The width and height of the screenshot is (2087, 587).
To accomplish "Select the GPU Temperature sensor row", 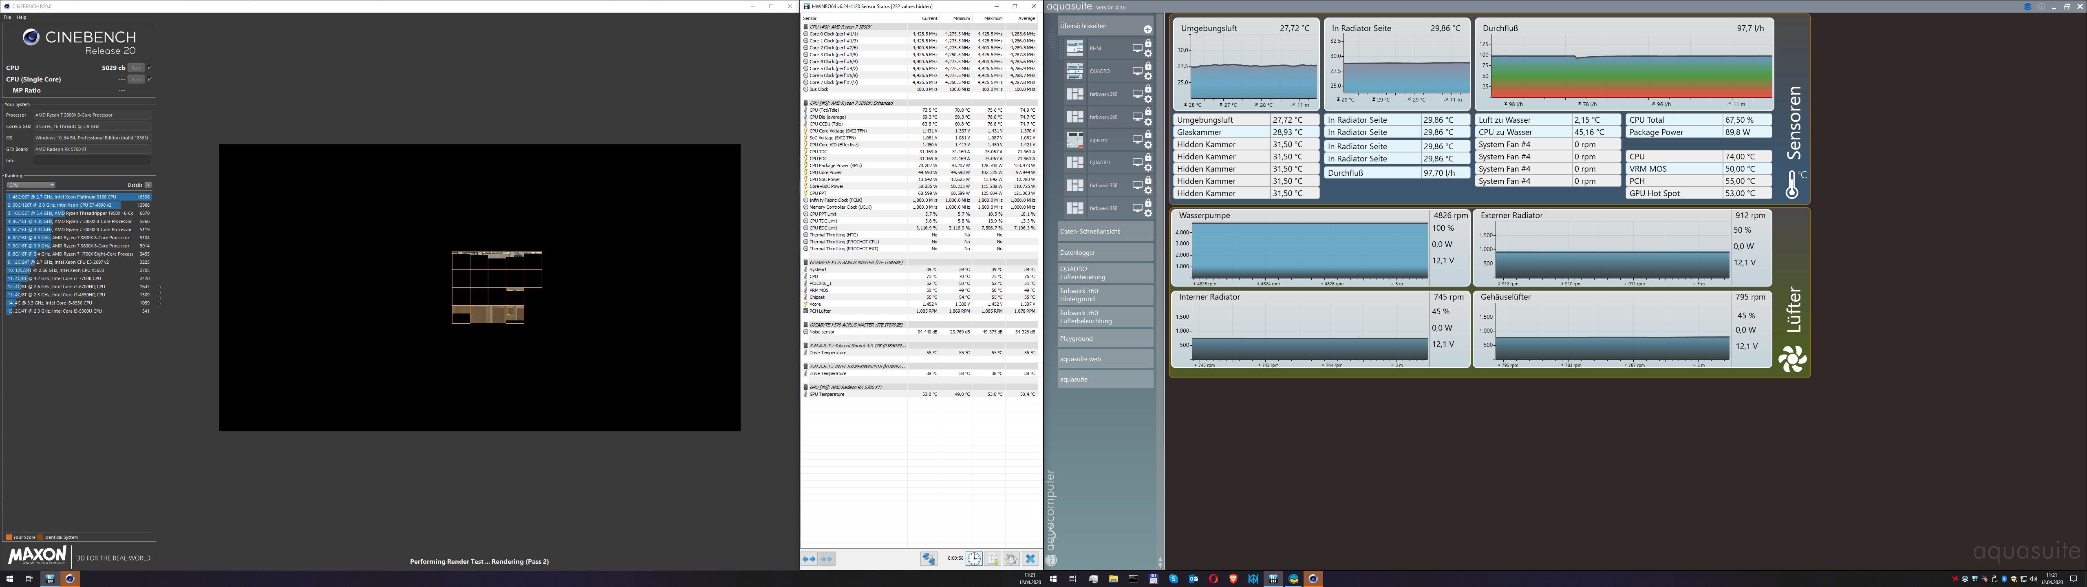I will [920, 394].
